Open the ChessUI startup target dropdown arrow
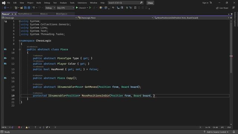Viewport: 238px width, 134px height. click(87, 8)
